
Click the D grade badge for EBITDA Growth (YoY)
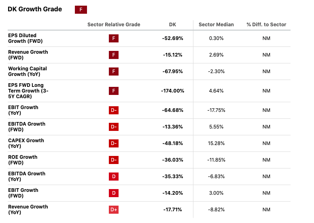pyautogui.click(x=114, y=177)
